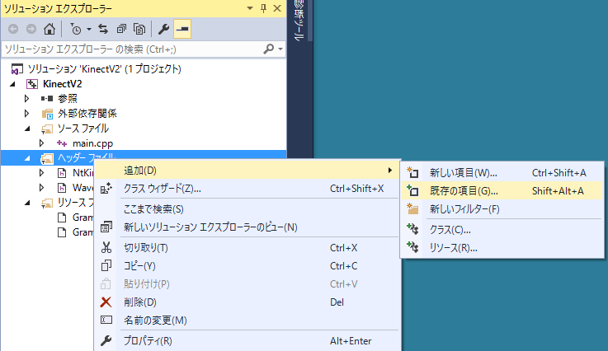Click 削除(D) with the red X icon
The image size is (608, 351).
click(x=139, y=302)
